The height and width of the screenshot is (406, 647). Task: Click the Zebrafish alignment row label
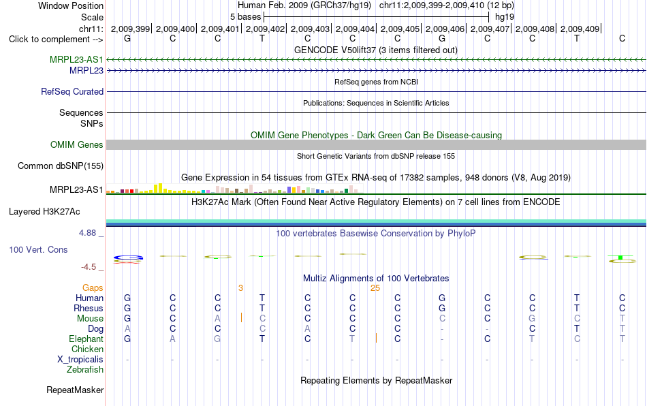(x=85, y=369)
